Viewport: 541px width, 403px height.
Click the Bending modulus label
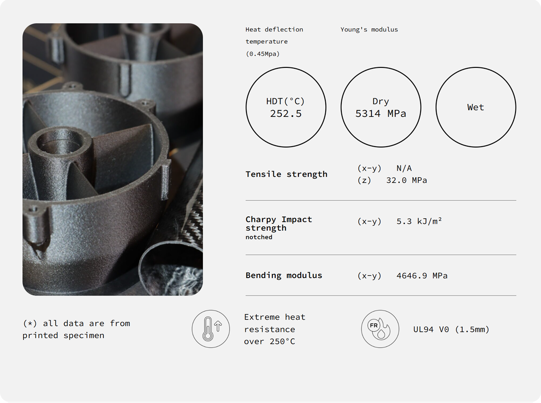coord(284,275)
